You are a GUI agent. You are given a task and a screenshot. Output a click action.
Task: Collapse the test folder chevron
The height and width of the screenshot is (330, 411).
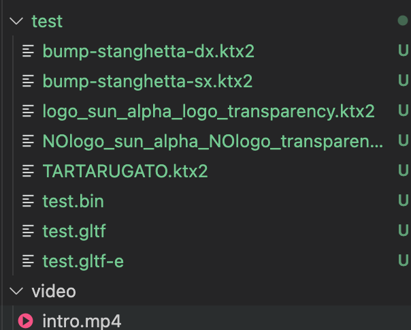(x=16, y=21)
